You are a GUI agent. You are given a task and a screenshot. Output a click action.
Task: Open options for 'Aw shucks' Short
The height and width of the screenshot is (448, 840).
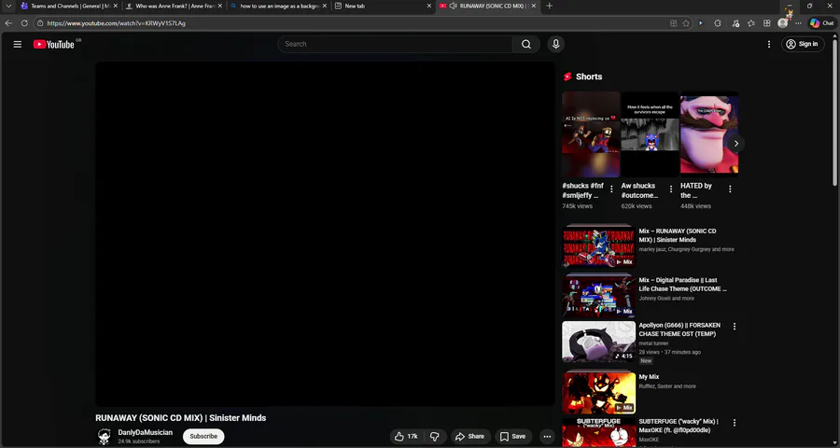671,189
